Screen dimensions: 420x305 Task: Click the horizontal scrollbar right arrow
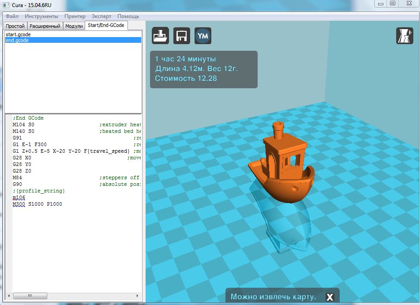(x=138, y=296)
